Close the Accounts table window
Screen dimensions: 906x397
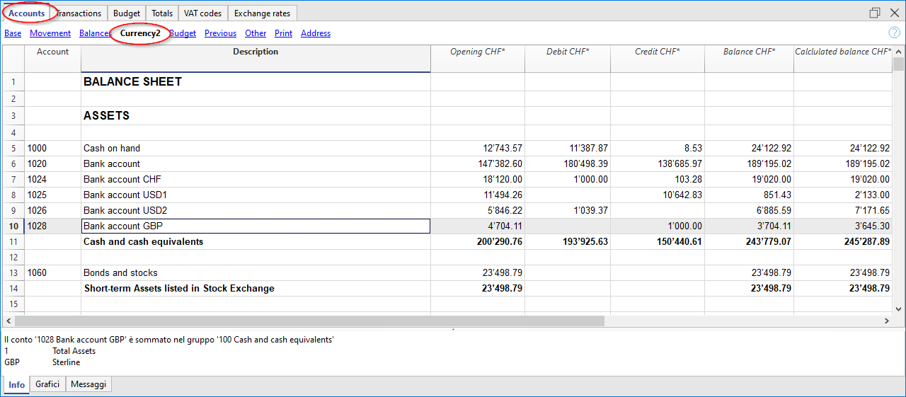[894, 13]
